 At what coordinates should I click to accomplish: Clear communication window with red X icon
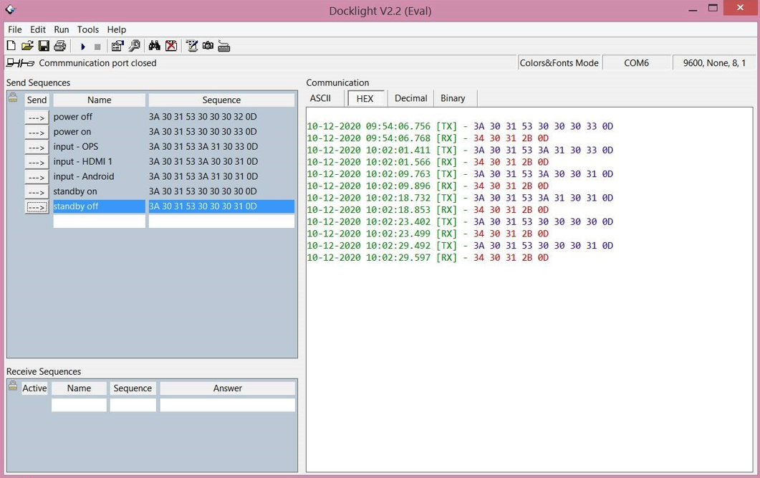click(171, 47)
